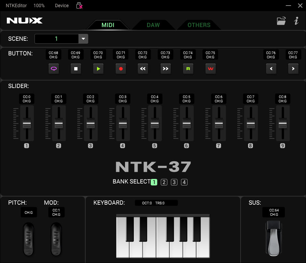Click the OCT:0 TRS:0 keyboard display
This screenshot has width=306, height=263.
coord(157,203)
